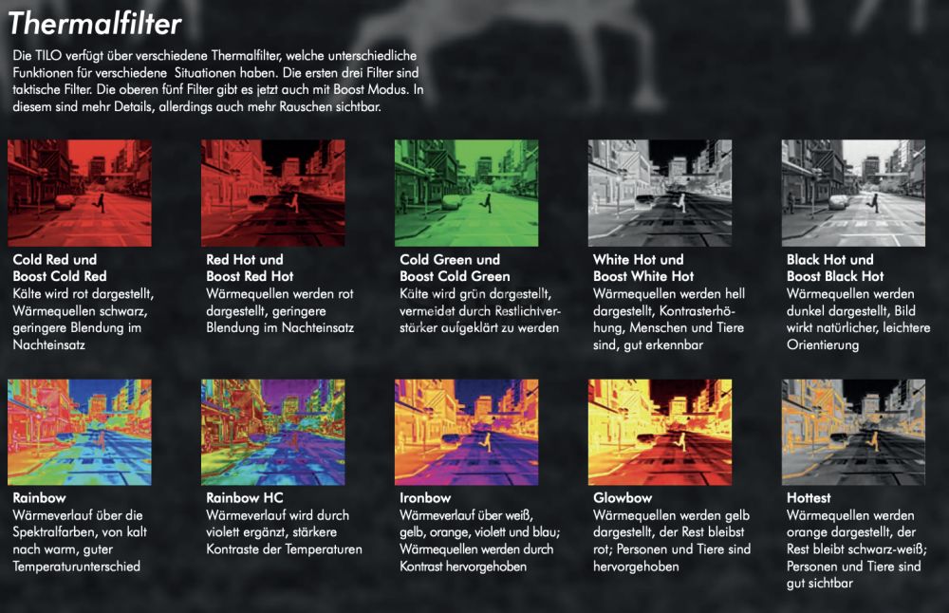Click the Hottest caption title
Viewport: 949px width, 613px height.
(x=809, y=498)
